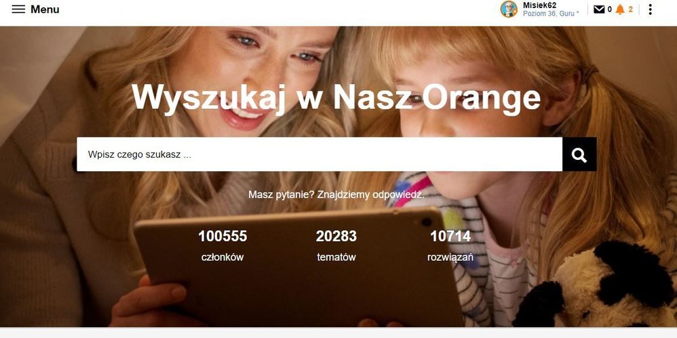Open Misiek62 user avatar

(509, 9)
